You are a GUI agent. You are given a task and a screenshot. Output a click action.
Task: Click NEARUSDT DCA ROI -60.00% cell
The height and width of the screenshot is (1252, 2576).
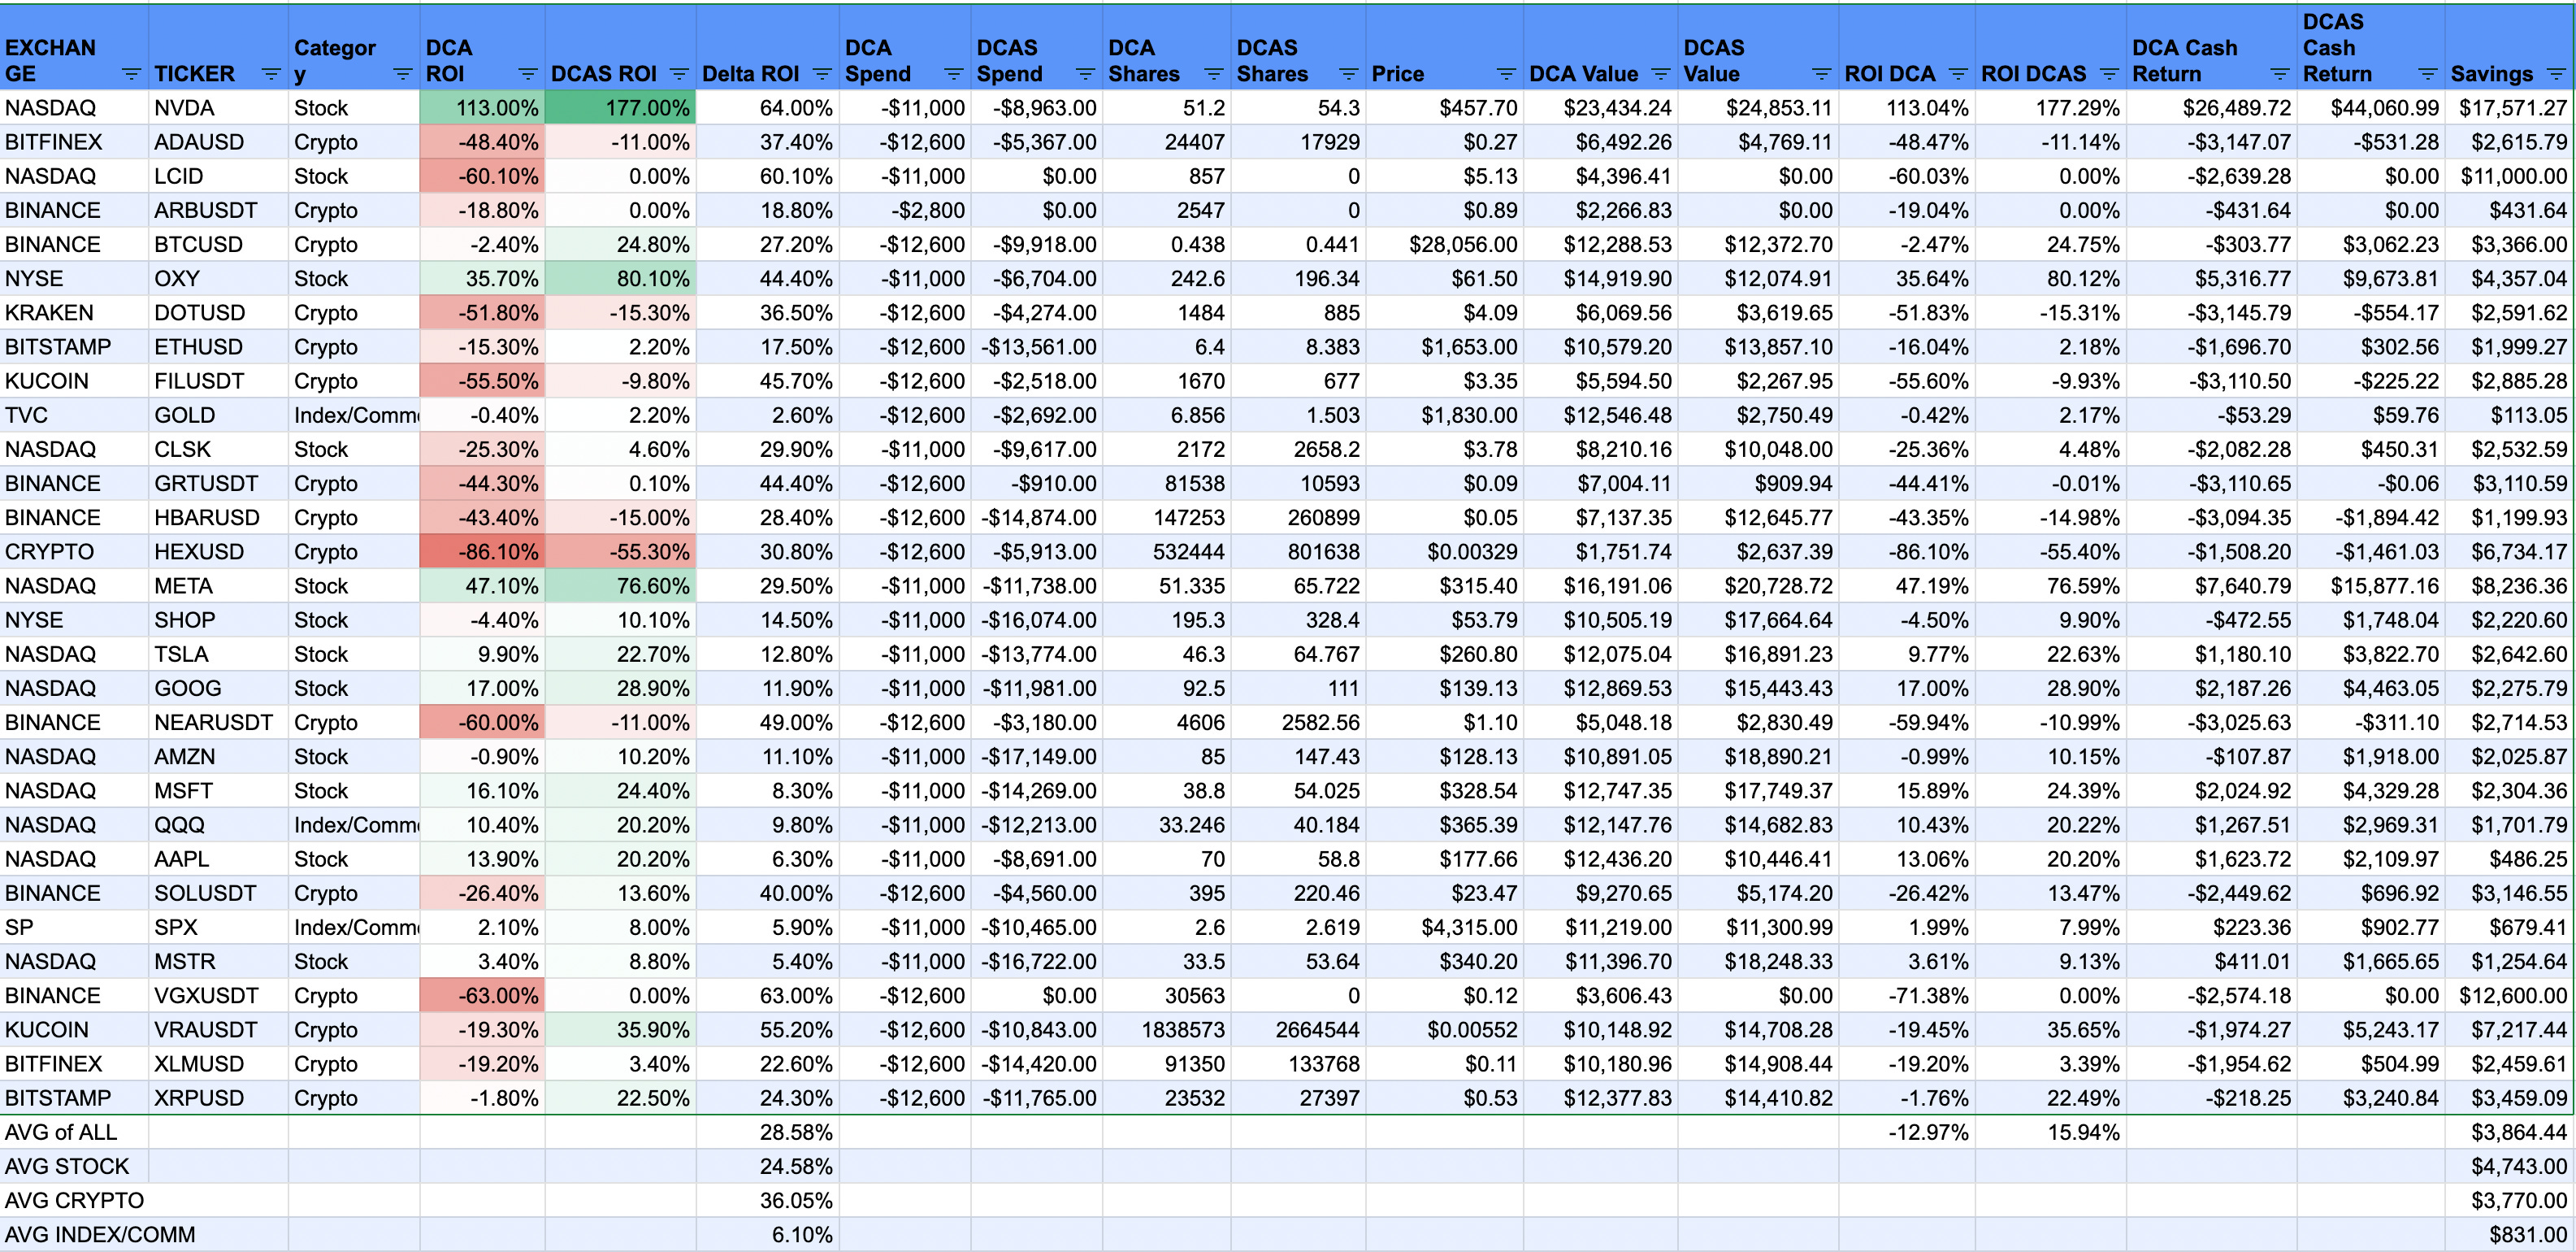482,723
